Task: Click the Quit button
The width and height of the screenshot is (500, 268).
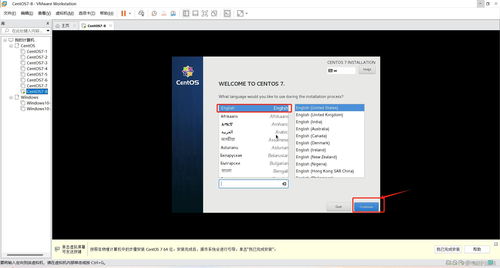Action: click(x=339, y=207)
